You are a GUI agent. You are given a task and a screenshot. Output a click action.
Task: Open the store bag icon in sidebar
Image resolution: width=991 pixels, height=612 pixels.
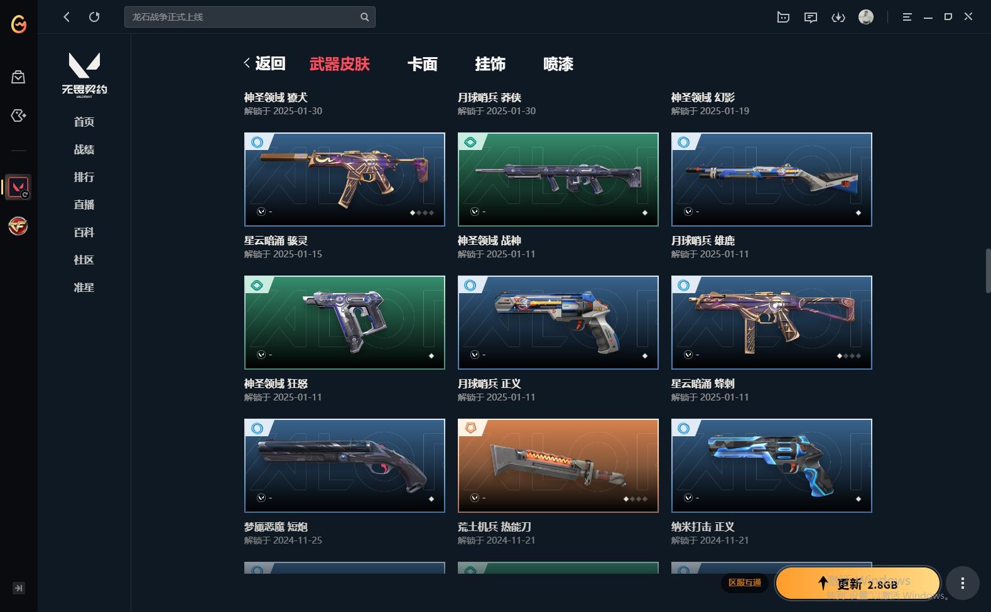tap(18, 77)
